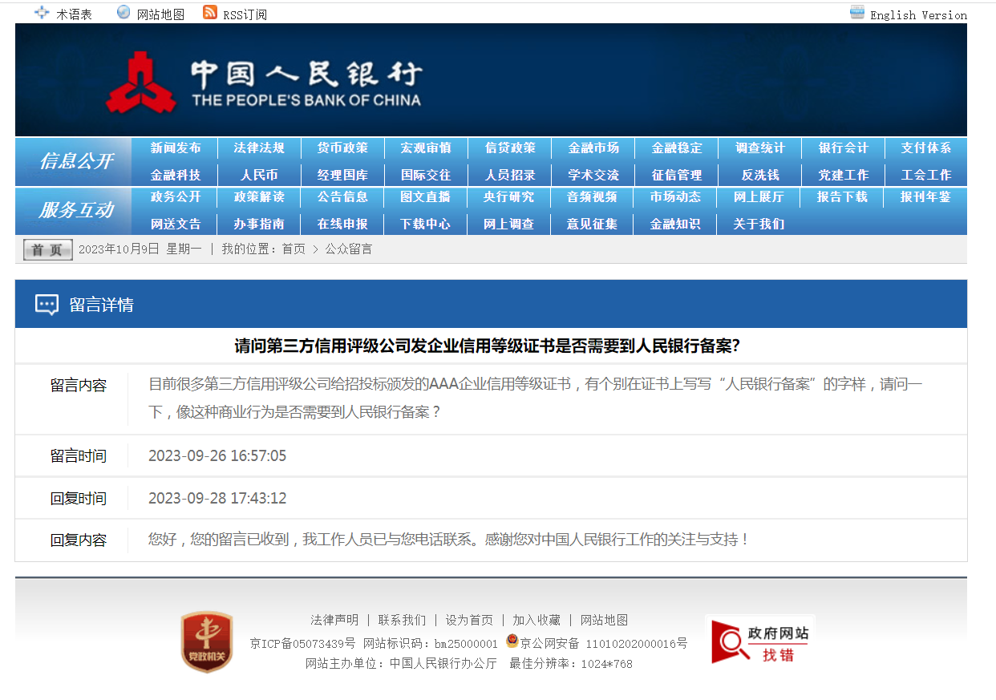Open the 金融市场 menu item
The height and width of the screenshot is (700, 996).
[x=593, y=148]
